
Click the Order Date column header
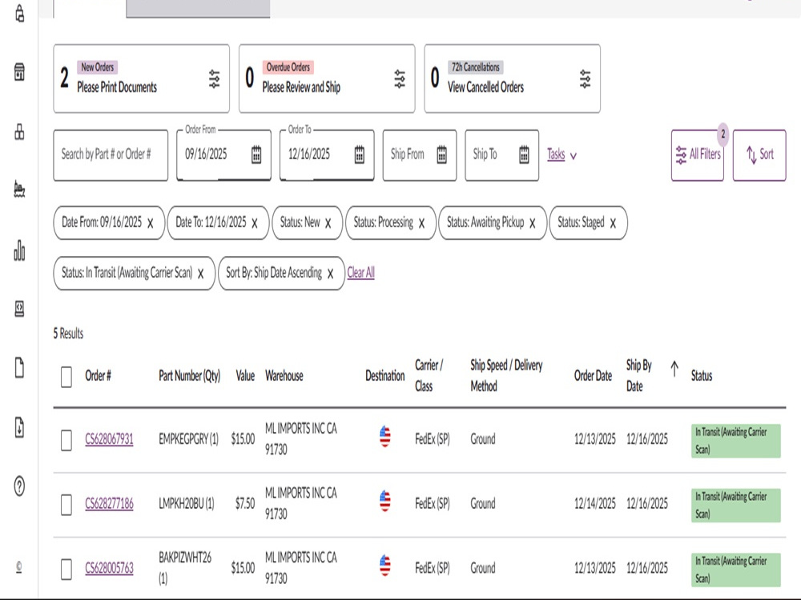(x=593, y=376)
